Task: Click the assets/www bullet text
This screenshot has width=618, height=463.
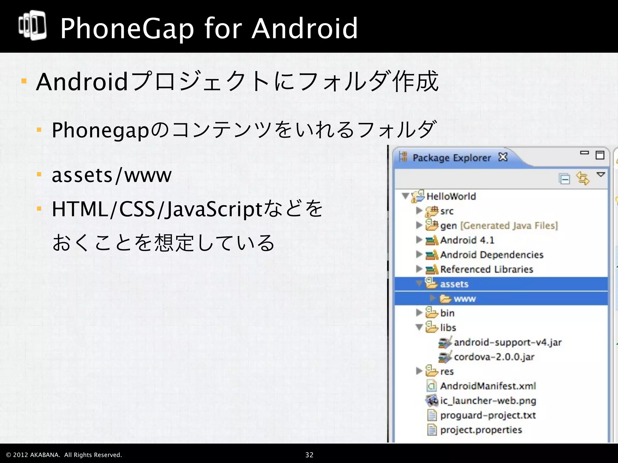Action: 112,175
